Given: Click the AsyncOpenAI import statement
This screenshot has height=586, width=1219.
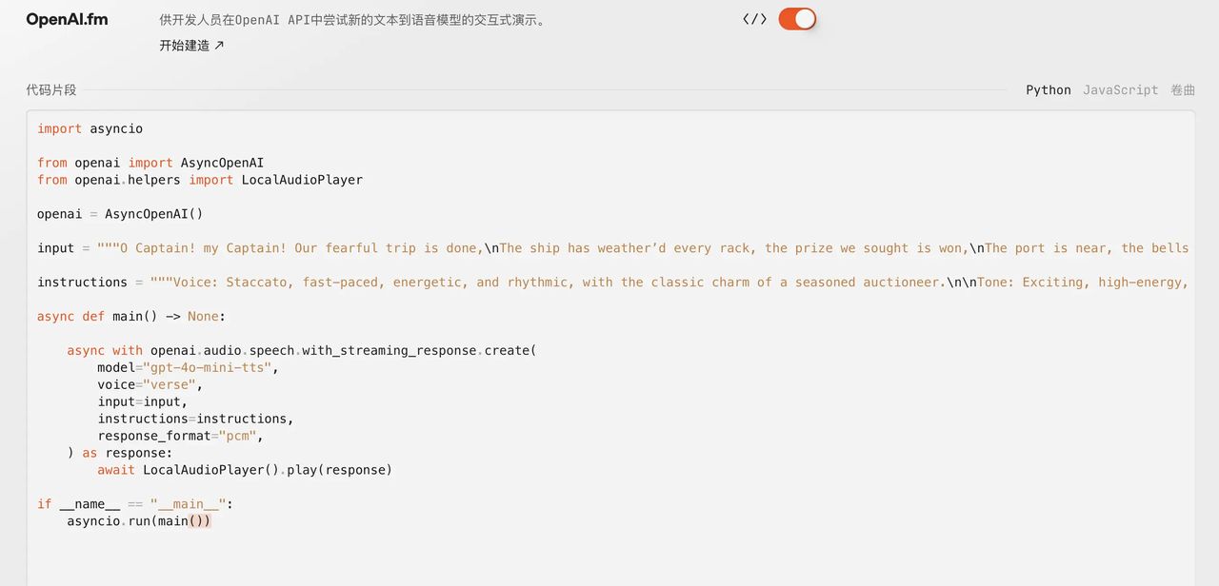Looking at the screenshot, I should (x=152, y=162).
